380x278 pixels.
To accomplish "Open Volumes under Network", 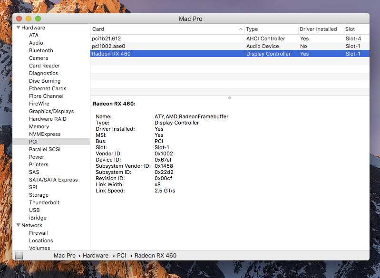I will pyautogui.click(x=39, y=248).
